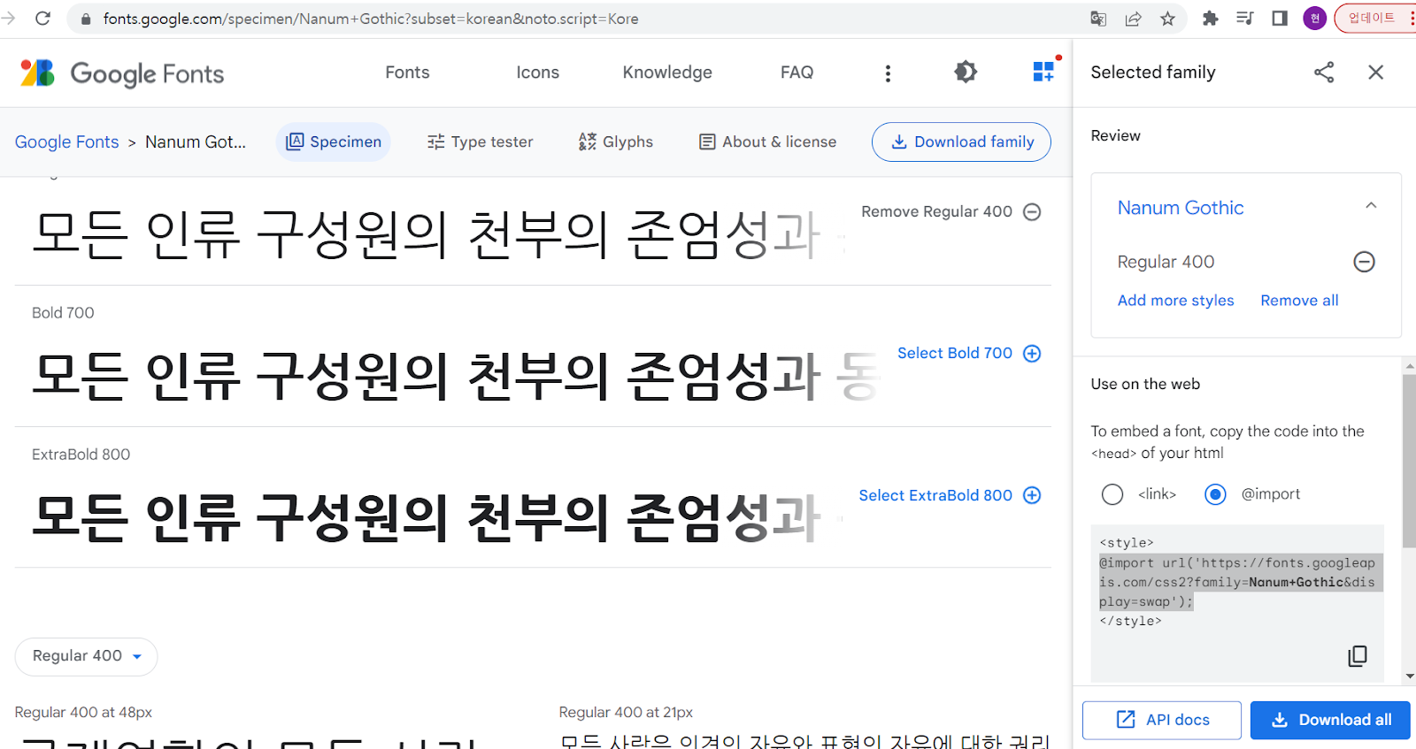Image resolution: width=1416 pixels, height=749 pixels.
Task: Open the translate page icon in address bar
Action: (1098, 19)
